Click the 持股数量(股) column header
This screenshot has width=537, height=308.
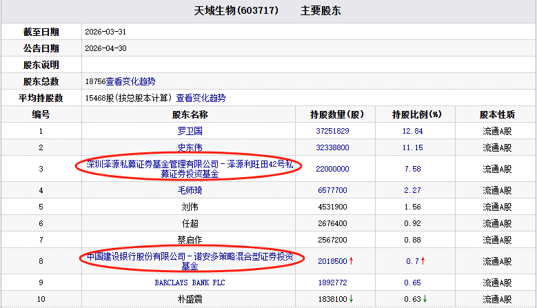[336, 114]
